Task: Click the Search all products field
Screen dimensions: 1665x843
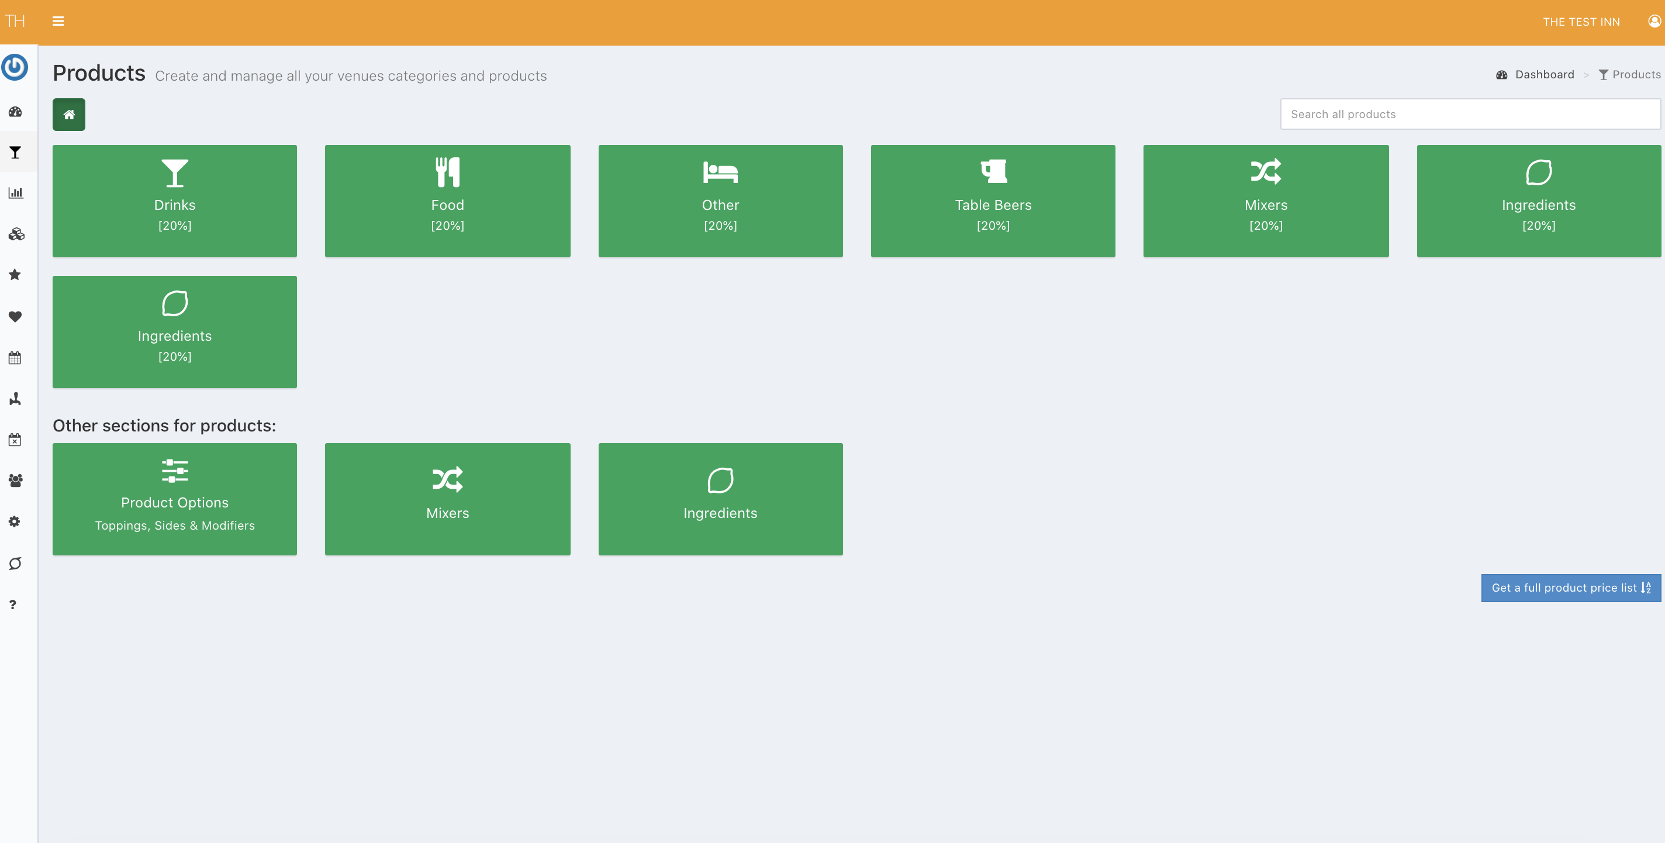Action: click(x=1470, y=114)
